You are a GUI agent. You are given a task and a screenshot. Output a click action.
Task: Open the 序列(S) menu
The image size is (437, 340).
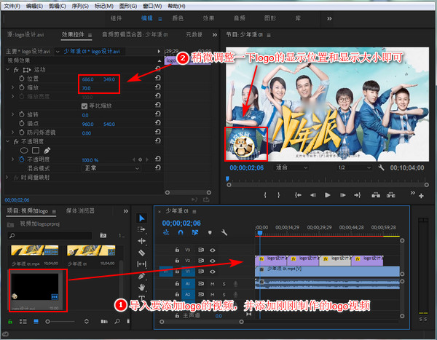tap(80, 6)
